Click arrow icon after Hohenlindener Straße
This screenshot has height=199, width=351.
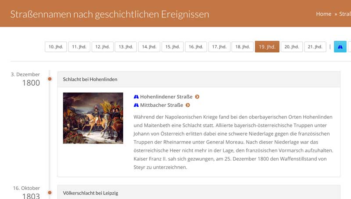tap(197, 97)
